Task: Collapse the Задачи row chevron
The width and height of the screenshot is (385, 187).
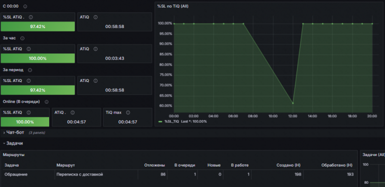Action: click(x=4, y=143)
